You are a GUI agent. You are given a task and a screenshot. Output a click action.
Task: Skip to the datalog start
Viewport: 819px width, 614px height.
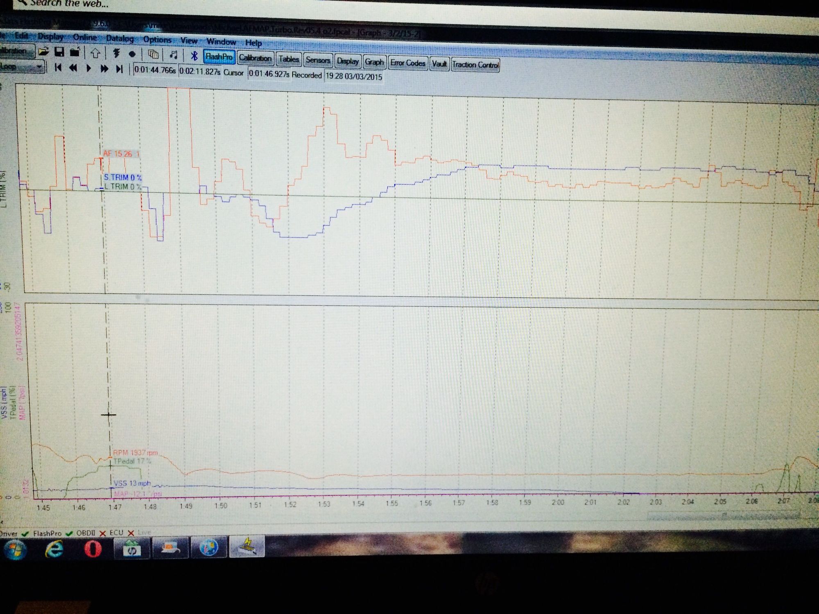point(58,68)
